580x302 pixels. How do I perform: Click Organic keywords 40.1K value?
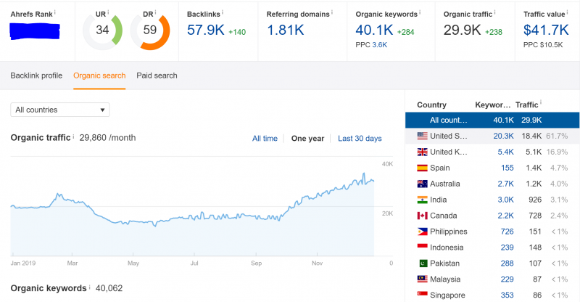[374, 30]
